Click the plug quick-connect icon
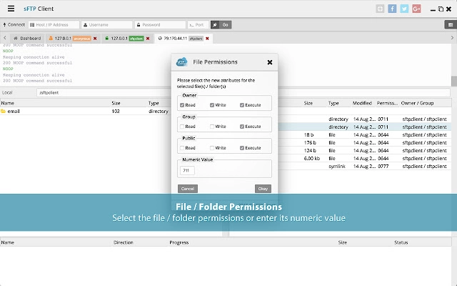 (215, 25)
